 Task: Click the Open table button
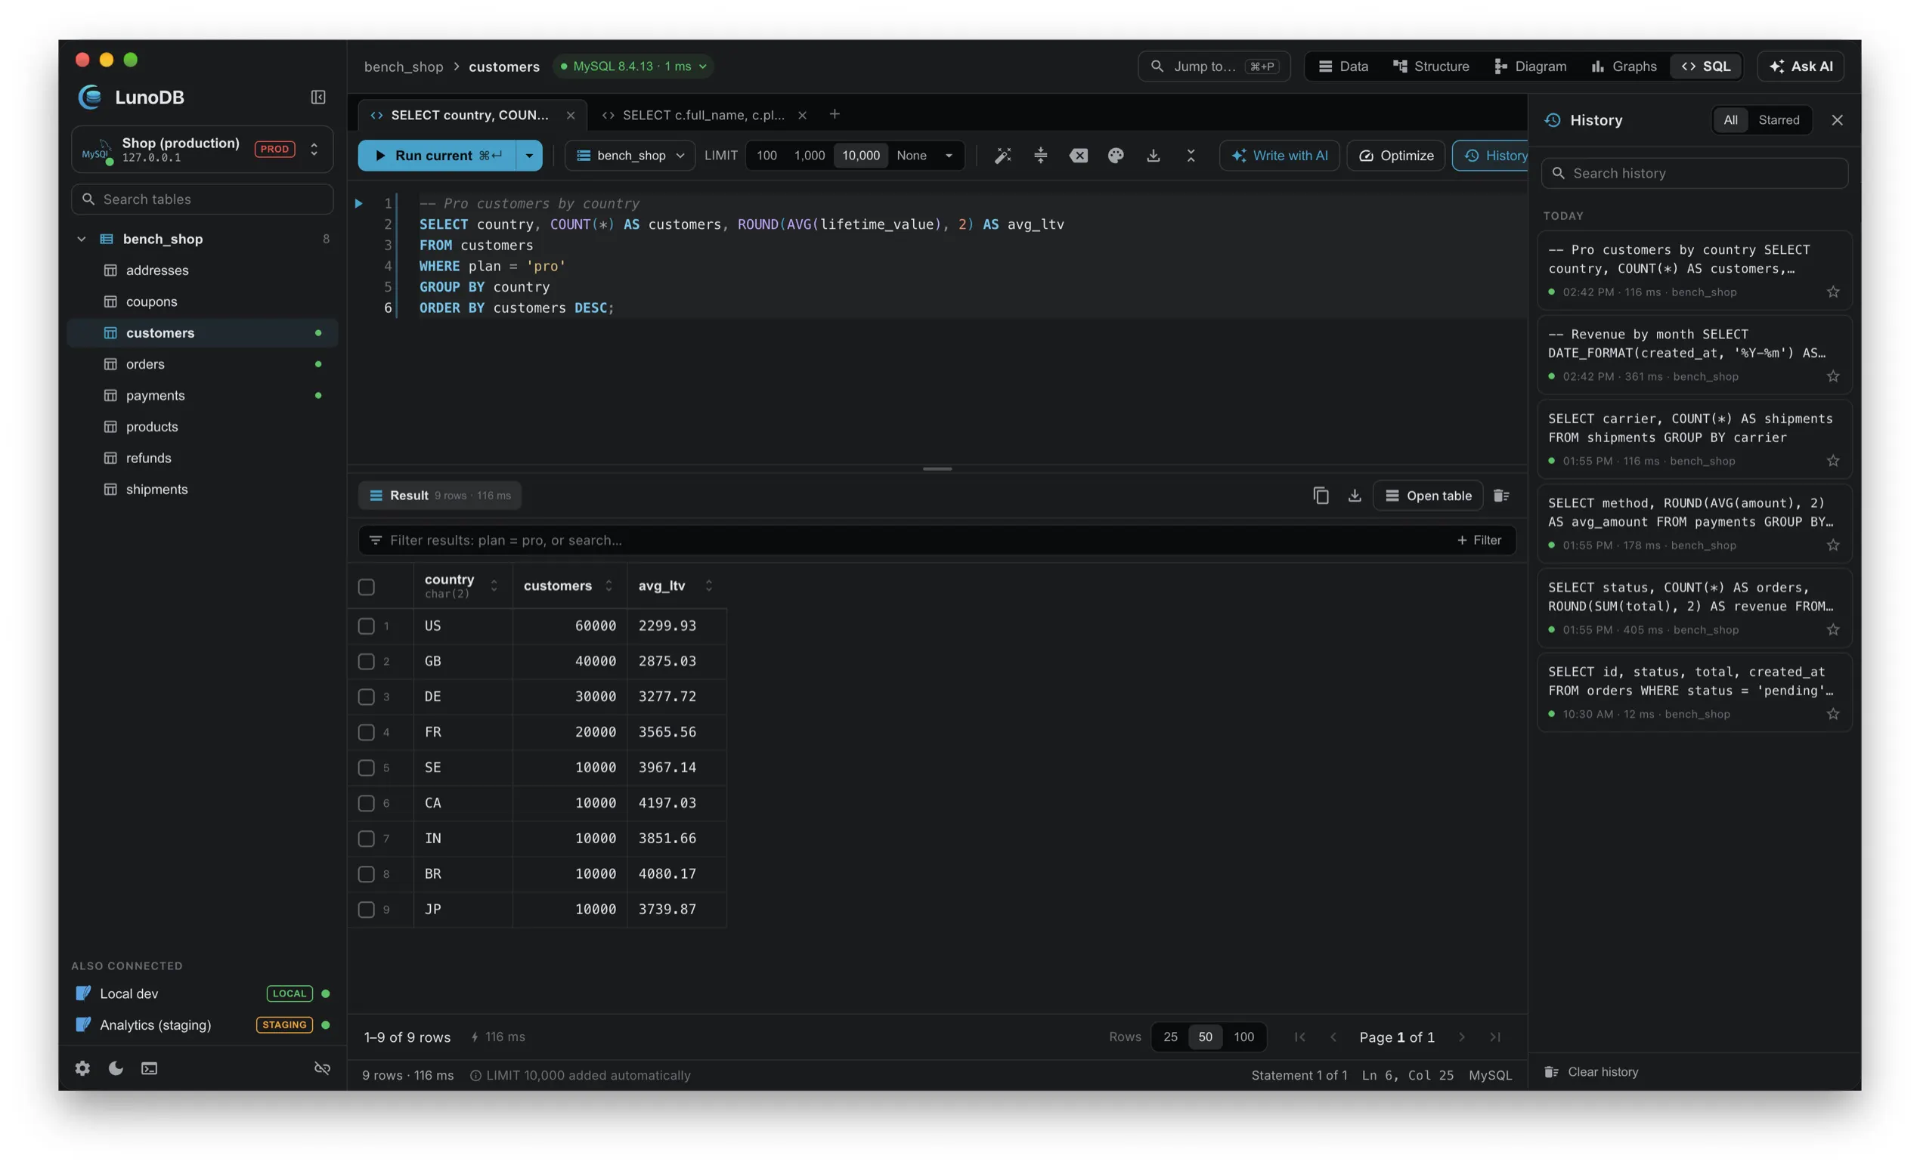coord(1428,496)
